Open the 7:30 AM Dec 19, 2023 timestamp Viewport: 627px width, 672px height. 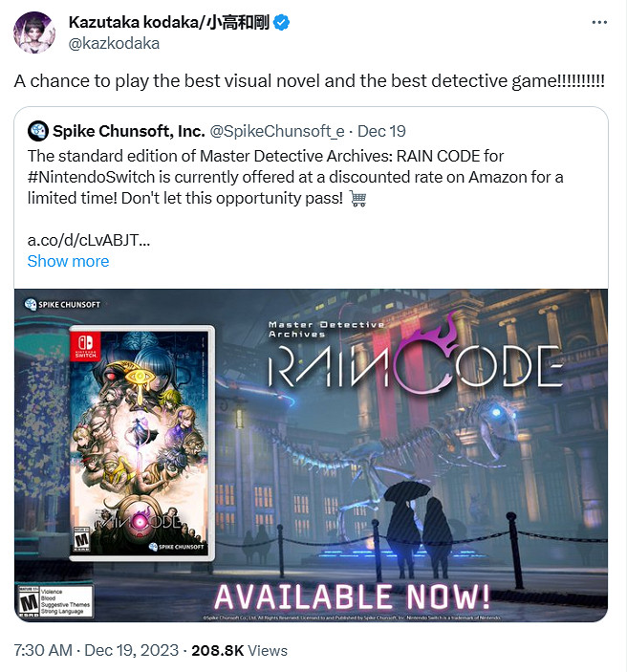96,650
